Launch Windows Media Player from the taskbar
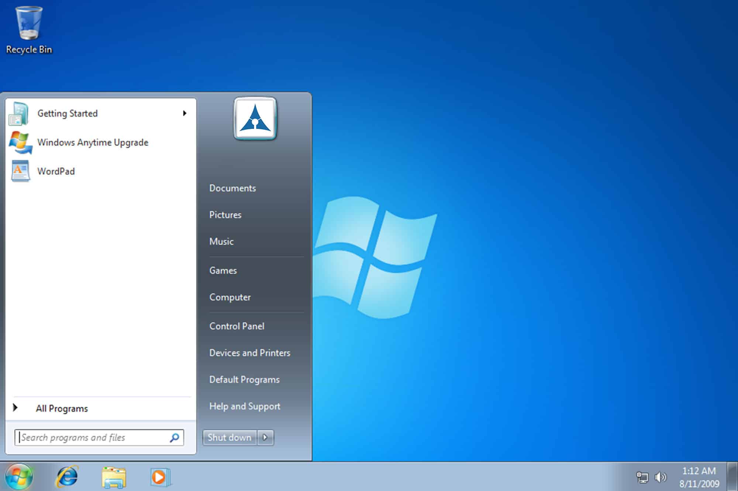 pos(160,477)
